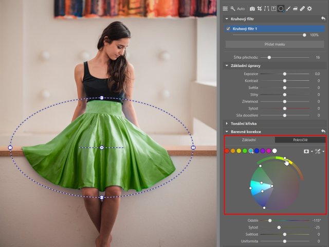Select the Kruhový filtr 1 list row
Image resolution: width=329 pixels, height=247 pixels.
275,29
